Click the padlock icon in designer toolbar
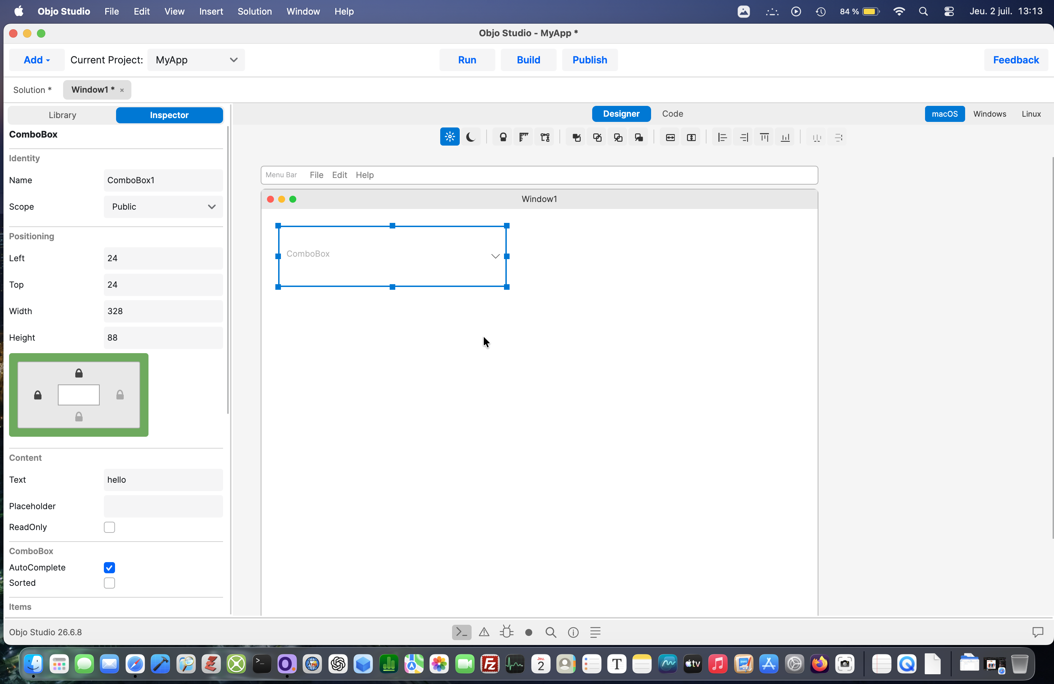 pyautogui.click(x=503, y=137)
